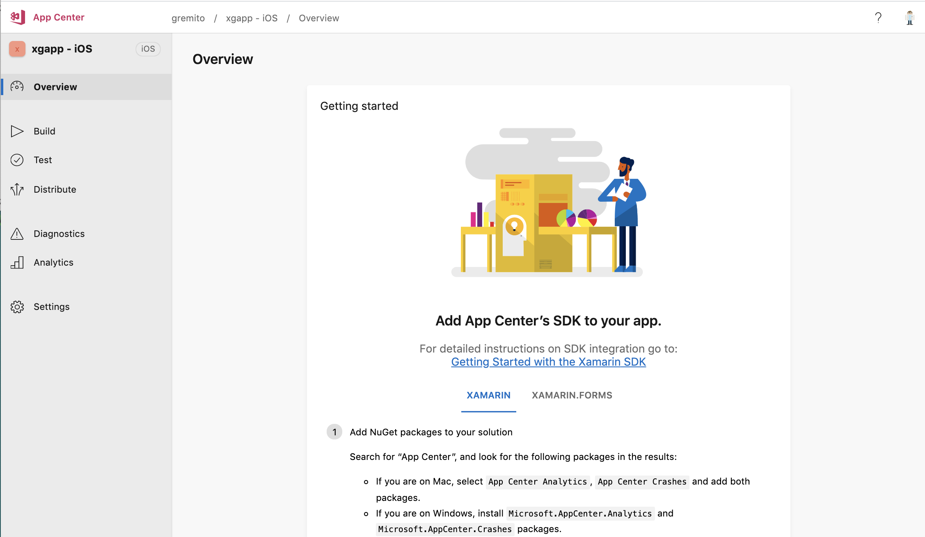Click the Analytics bar chart icon
This screenshot has width=925, height=537.
[17, 262]
